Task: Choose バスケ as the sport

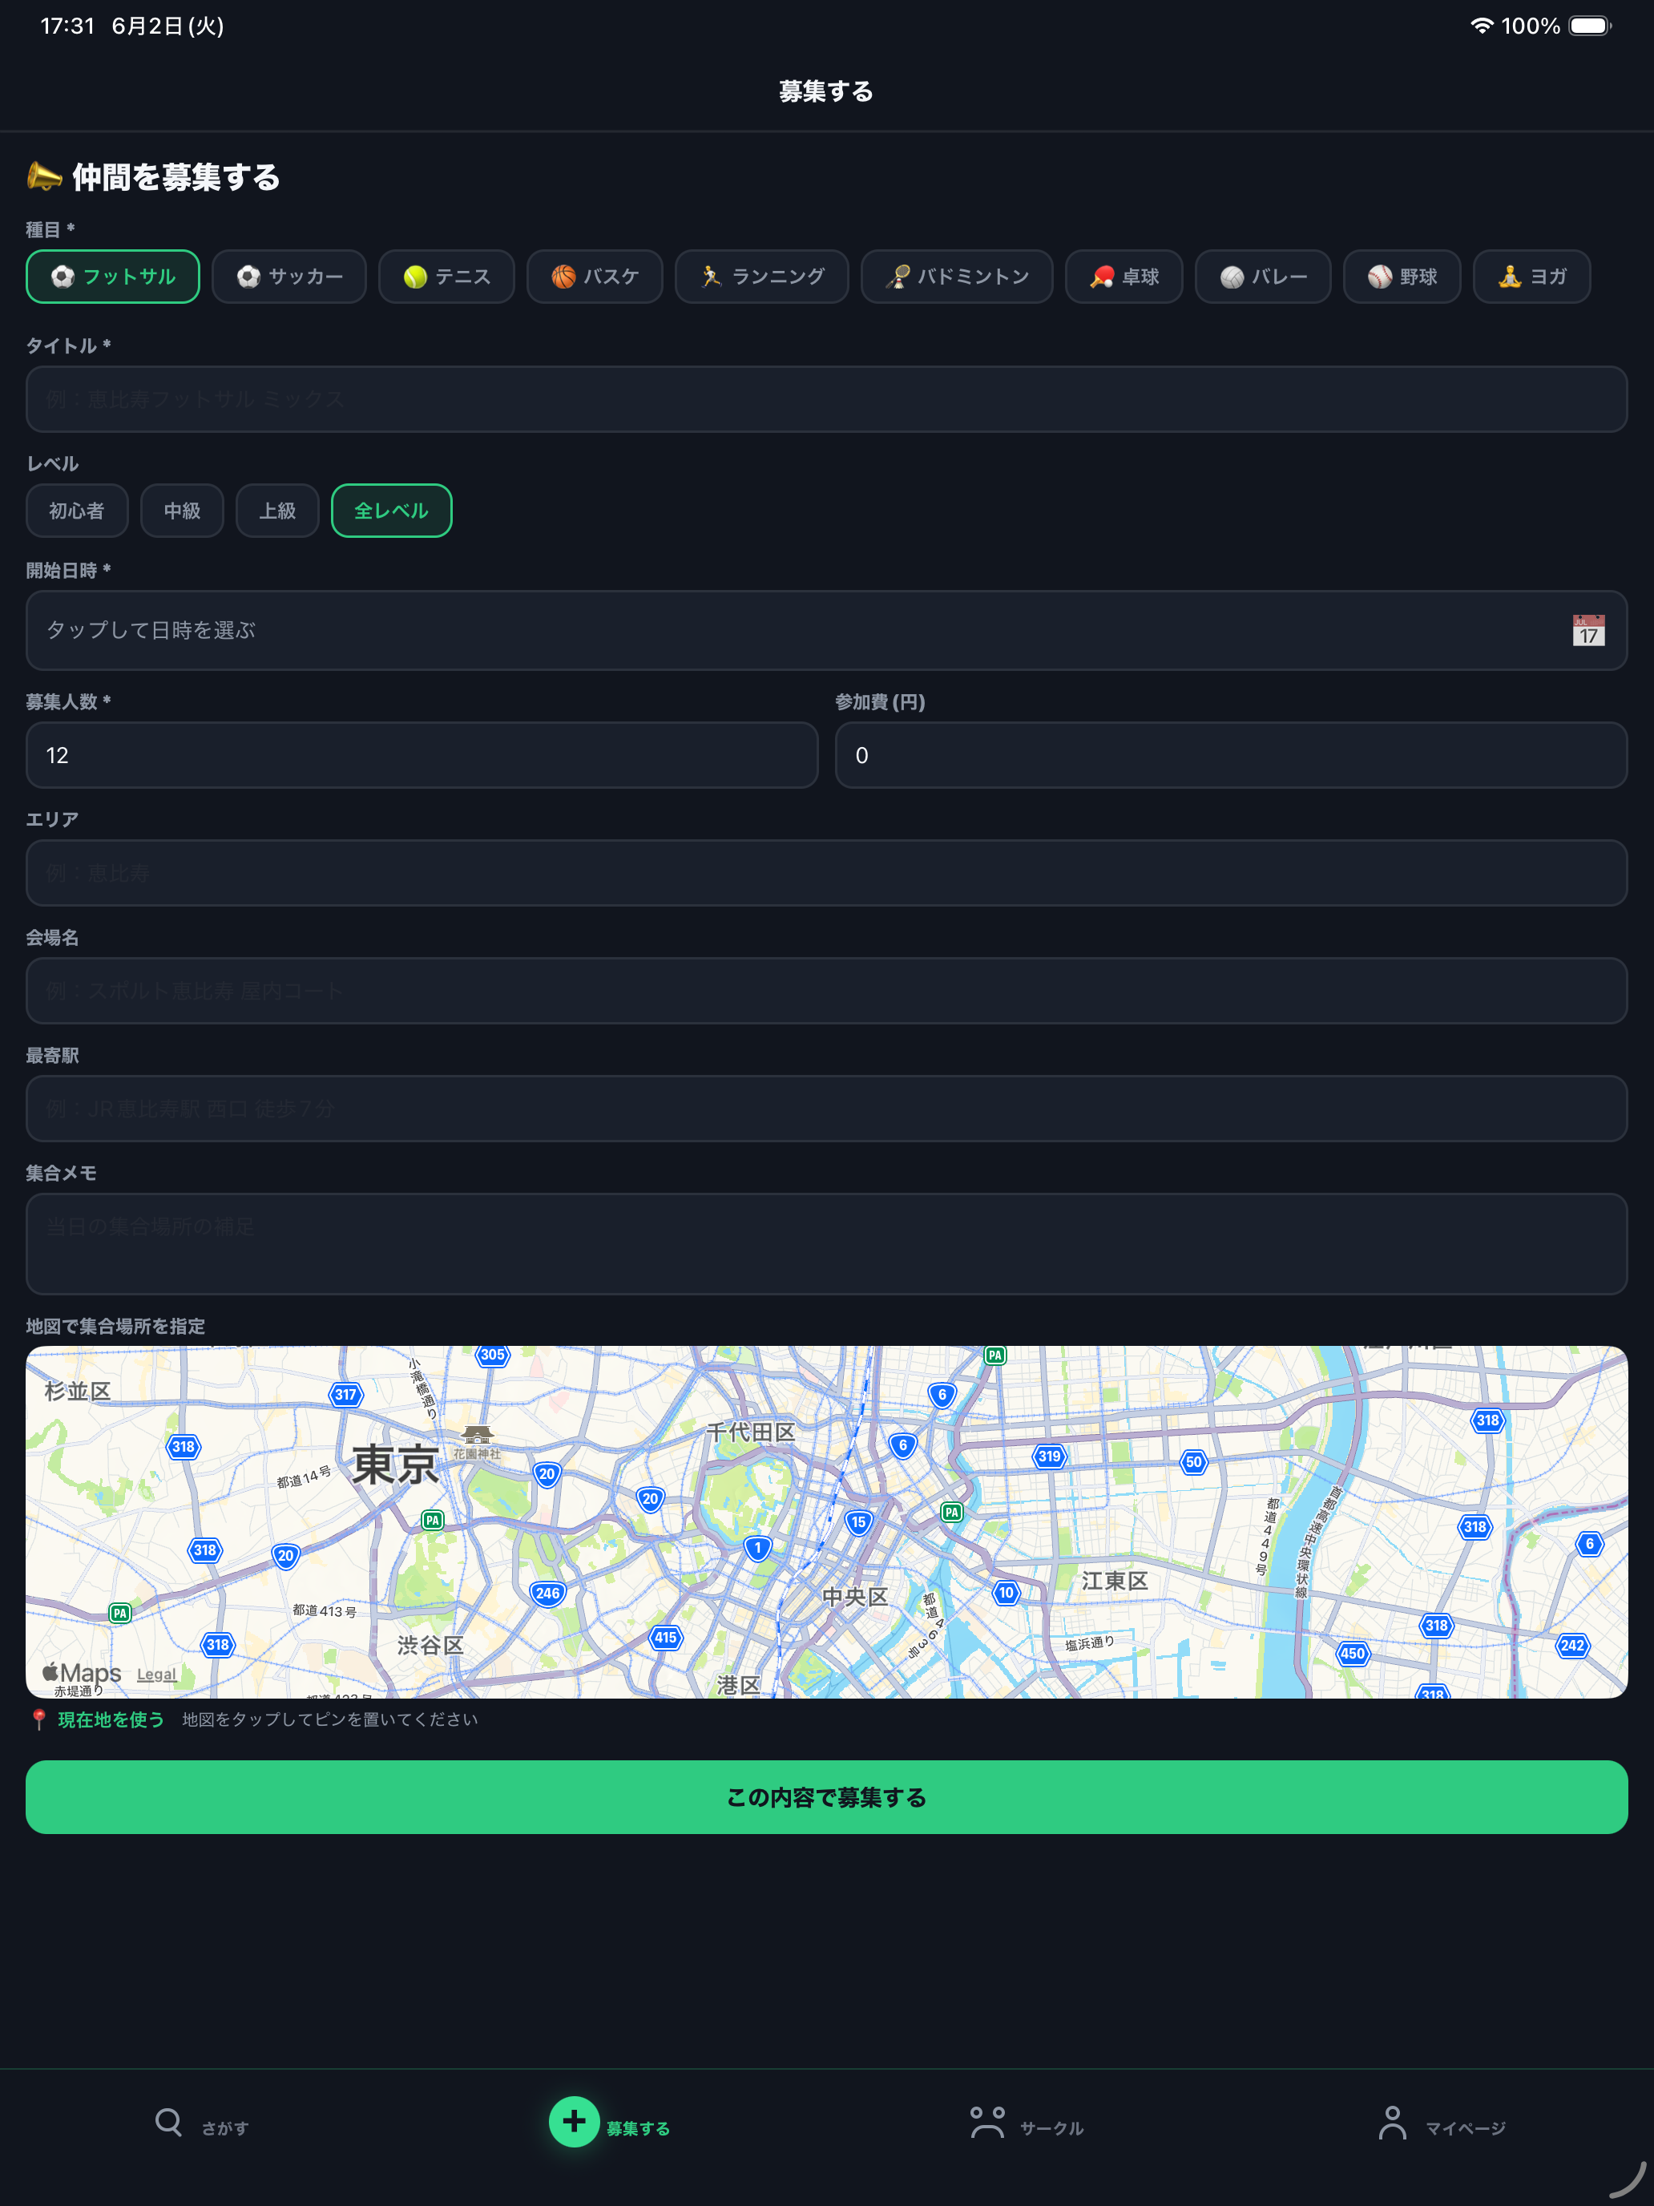Action: tap(594, 277)
